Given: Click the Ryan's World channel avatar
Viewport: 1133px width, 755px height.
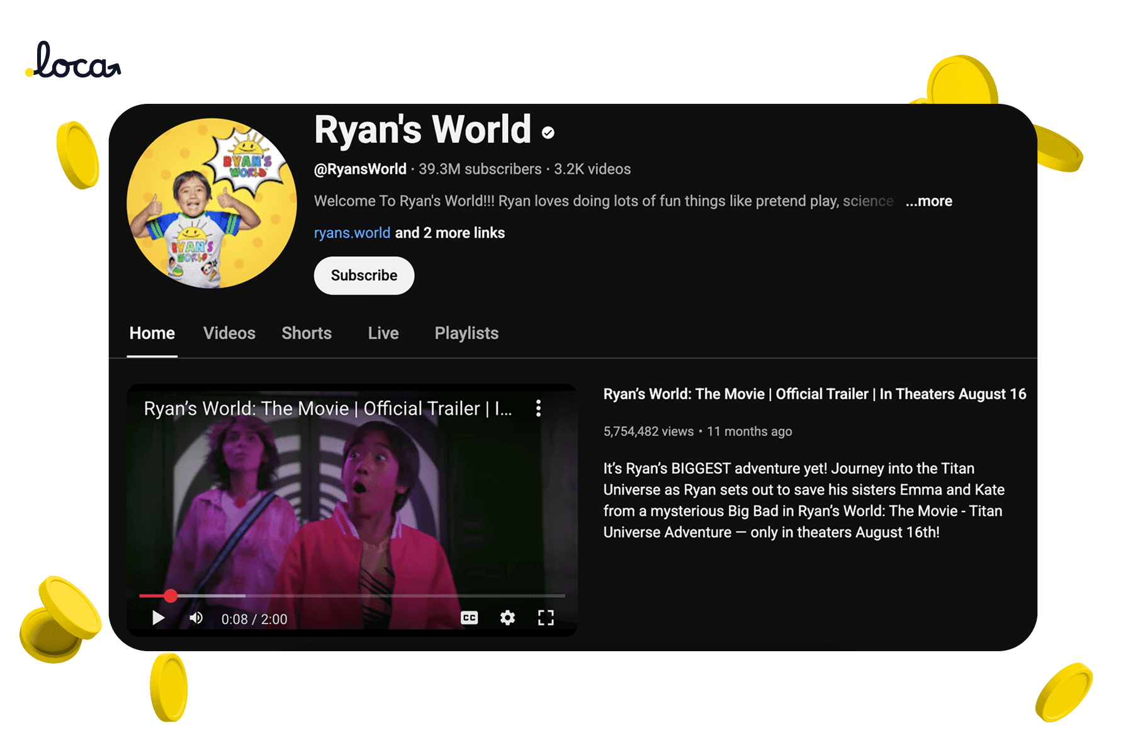Looking at the screenshot, I should [x=212, y=203].
